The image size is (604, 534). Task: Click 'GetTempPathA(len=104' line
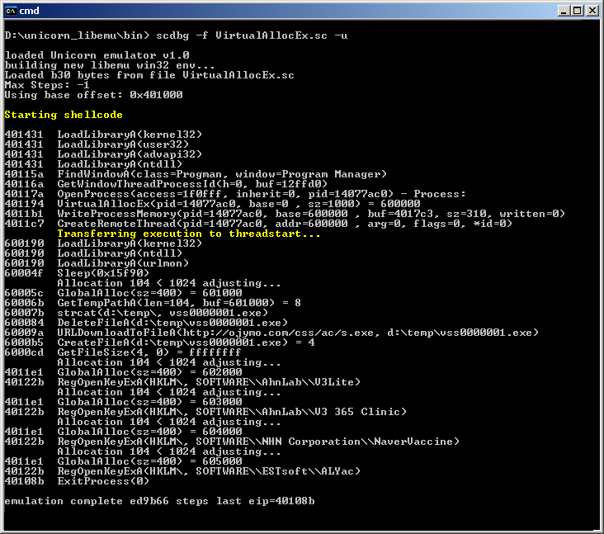tap(153, 303)
